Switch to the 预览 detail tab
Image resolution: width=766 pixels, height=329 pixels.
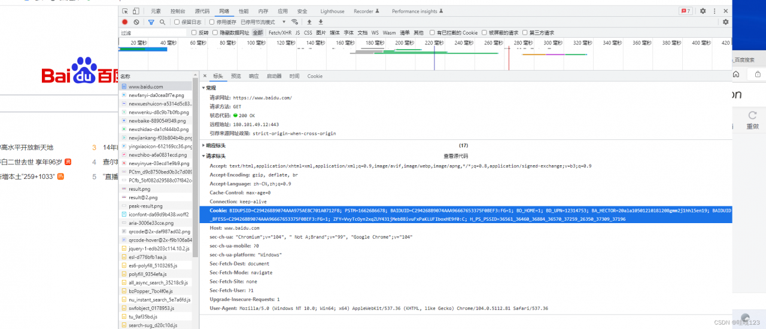pyautogui.click(x=236, y=76)
